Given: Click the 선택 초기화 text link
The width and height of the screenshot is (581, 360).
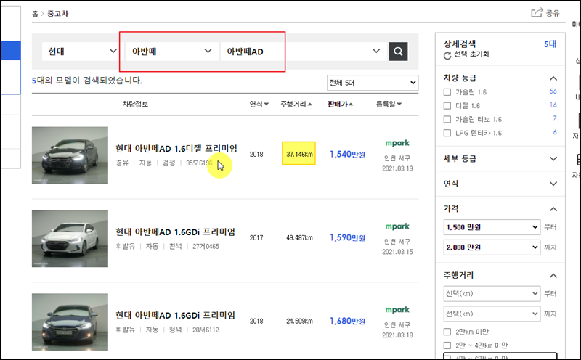Looking at the screenshot, I should pos(471,54).
